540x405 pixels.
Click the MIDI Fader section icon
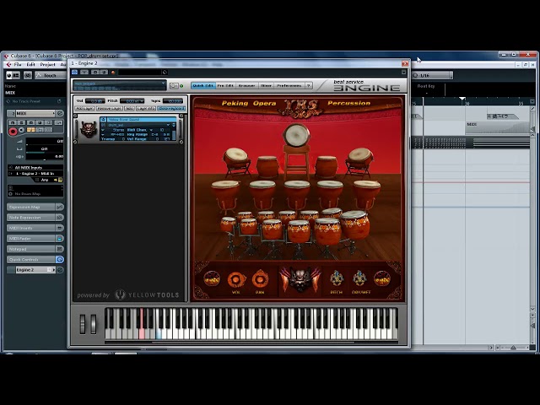tap(60, 238)
